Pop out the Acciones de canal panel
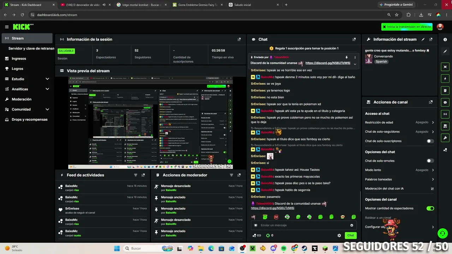The width and height of the screenshot is (452, 254). (431, 102)
